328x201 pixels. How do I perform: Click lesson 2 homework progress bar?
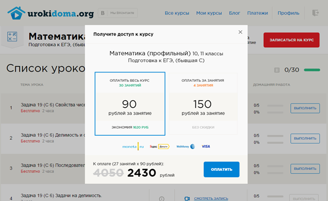(x=275, y=136)
